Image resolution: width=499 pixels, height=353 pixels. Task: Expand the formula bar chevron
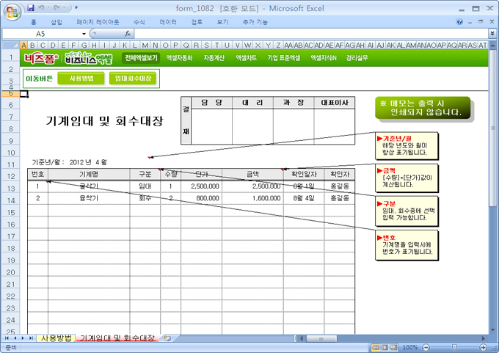(x=492, y=34)
